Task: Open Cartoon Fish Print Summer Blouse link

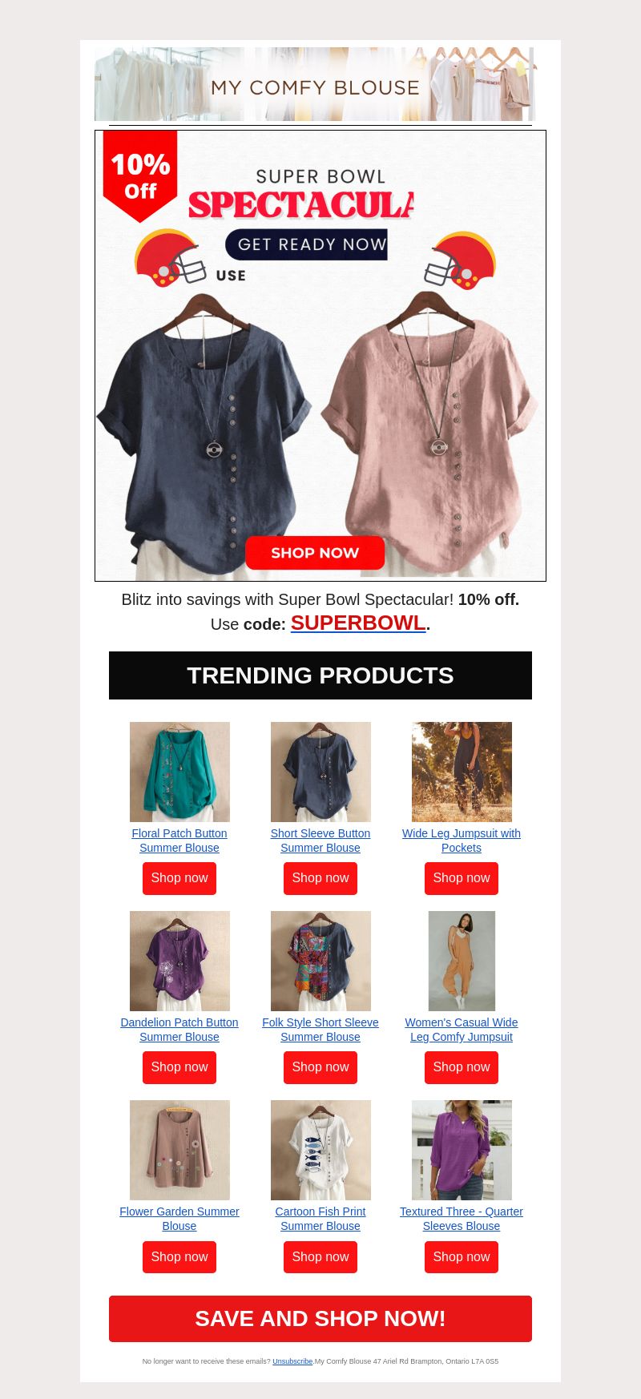Action: (x=320, y=1219)
